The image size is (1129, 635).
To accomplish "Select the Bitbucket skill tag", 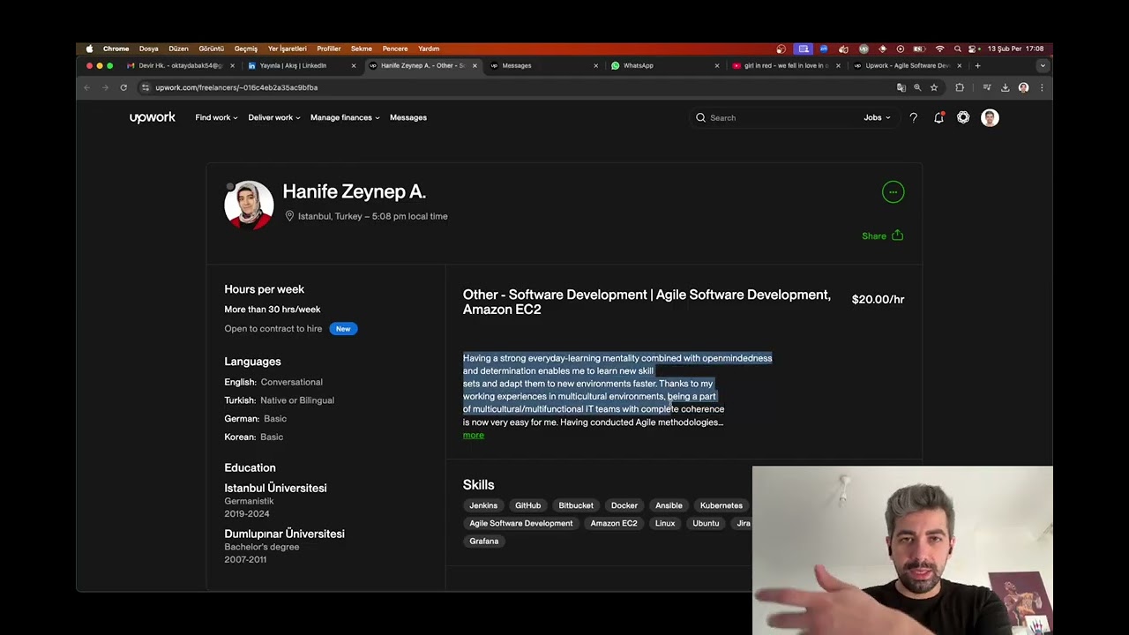I will click(x=576, y=505).
